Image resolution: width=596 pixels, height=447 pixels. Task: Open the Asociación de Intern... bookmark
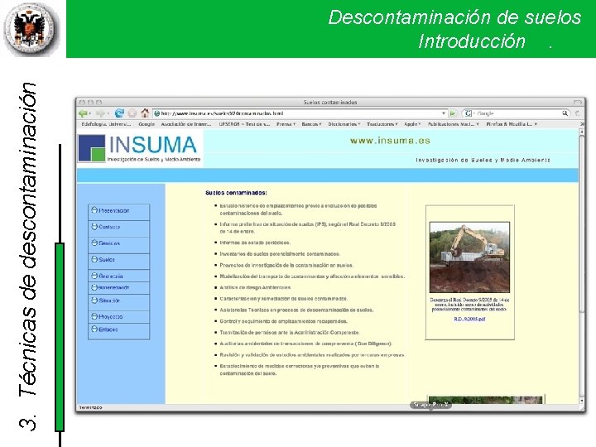coord(186,124)
